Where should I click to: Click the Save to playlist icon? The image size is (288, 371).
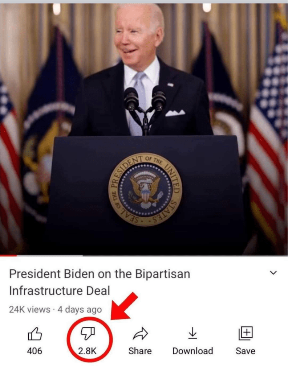(x=246, y=333)
